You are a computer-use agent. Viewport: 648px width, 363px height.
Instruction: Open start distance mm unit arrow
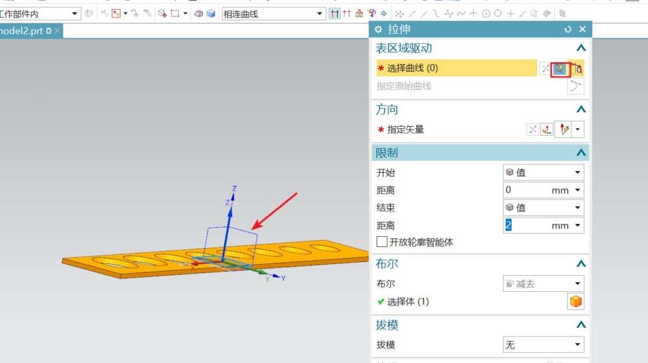coord(577,190)
